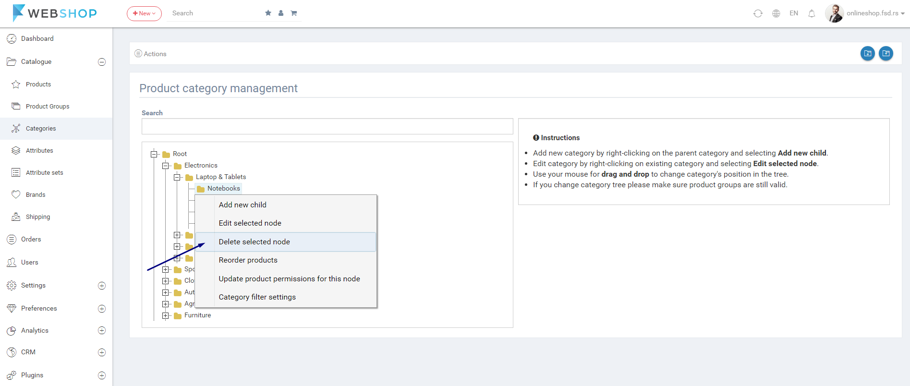Click the star favorites icon
Image resolution: width=910 pixels, height=386 pixels.
click(268, 13)
